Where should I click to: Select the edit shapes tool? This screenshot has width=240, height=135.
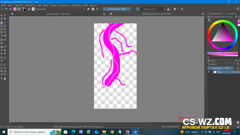1,19
